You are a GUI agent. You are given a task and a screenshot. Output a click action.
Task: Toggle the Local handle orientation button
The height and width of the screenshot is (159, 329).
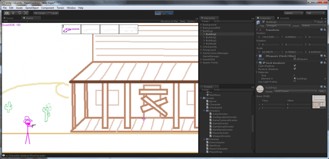coord(53,13)
